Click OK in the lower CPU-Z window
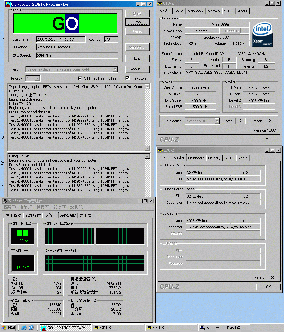 point(268,287)
